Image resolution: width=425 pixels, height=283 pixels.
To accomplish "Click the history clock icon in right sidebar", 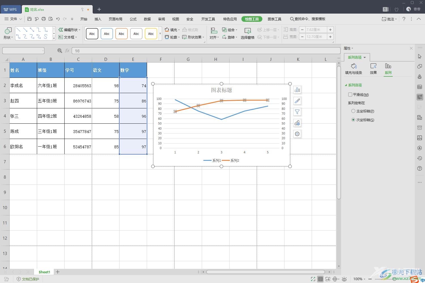I will click(420, 158).
